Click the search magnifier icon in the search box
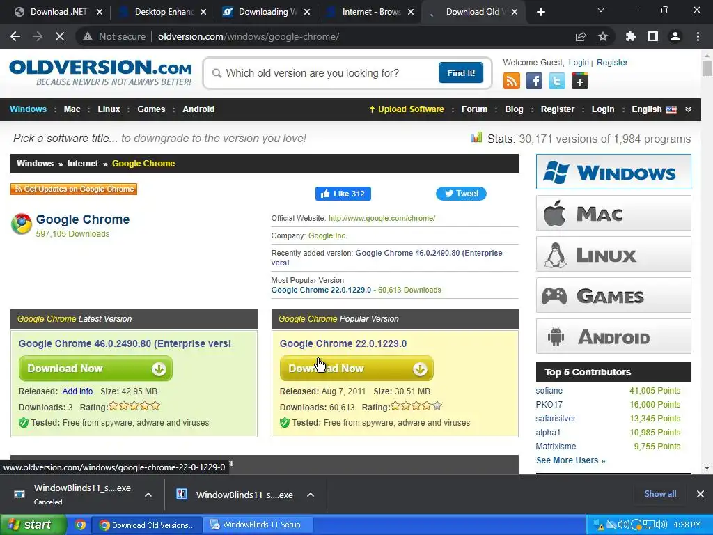The image size is (713, 535). (217, 73)
